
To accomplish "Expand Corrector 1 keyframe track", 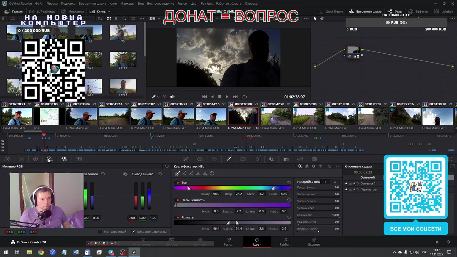I will (358, 183).
